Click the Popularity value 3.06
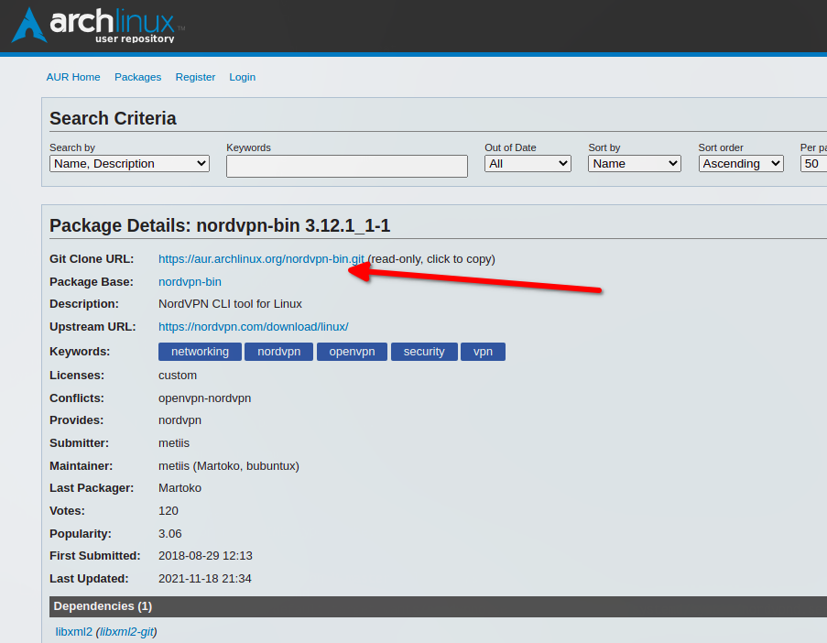Image resolution: width=827 pixels, height=643 pixels. pos(169,534)
